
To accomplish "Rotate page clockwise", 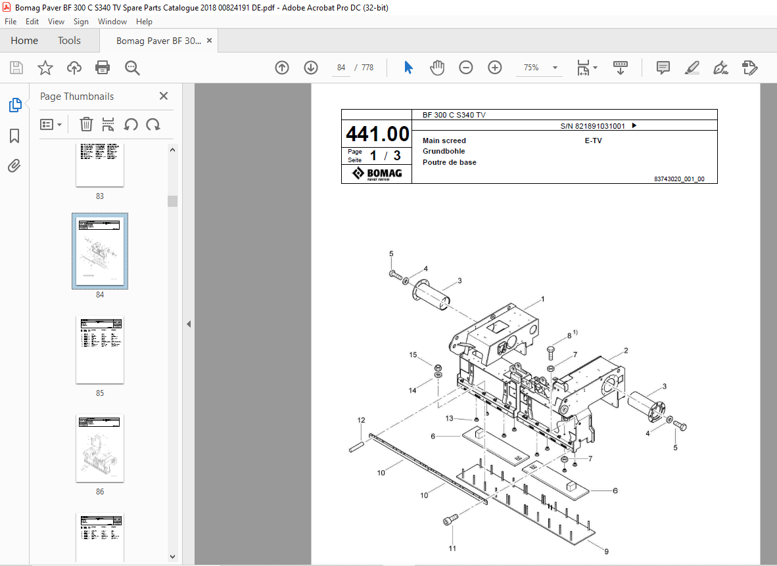I will point(153,124).
